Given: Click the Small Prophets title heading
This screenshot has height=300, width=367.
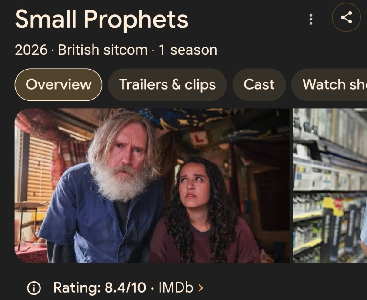Looking at the screenshot, I should [x=102, y=19].
